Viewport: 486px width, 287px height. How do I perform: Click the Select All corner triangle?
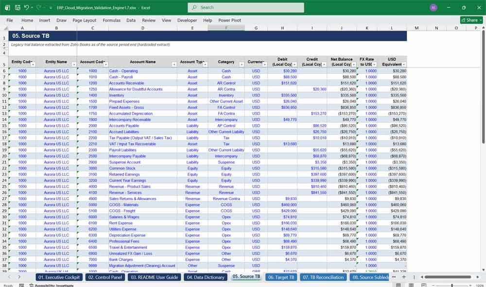click(5, 28)
